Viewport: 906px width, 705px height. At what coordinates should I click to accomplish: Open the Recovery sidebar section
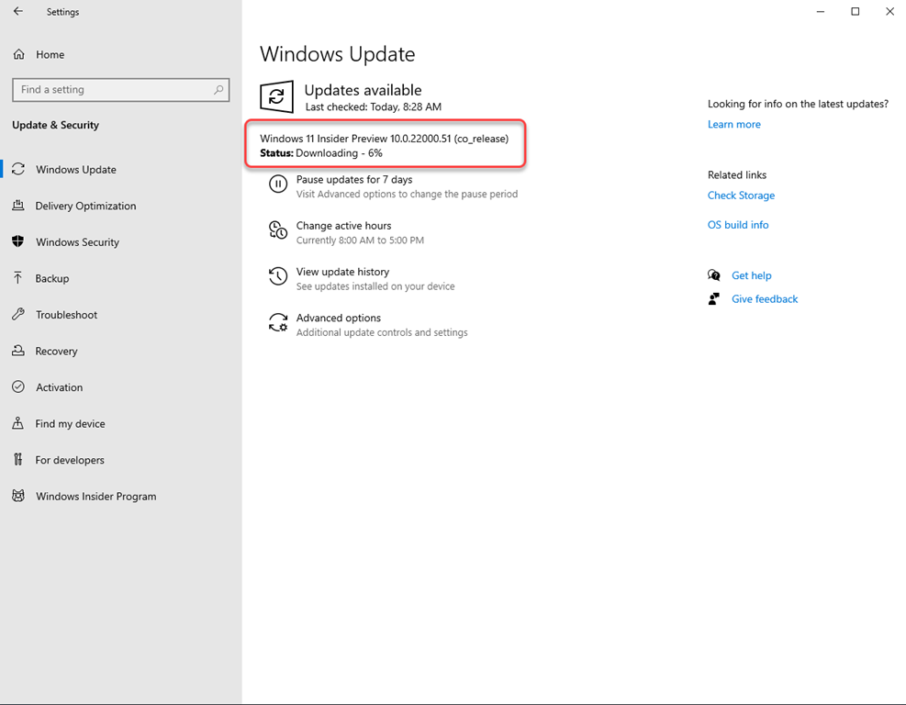[x=56, y=351]
